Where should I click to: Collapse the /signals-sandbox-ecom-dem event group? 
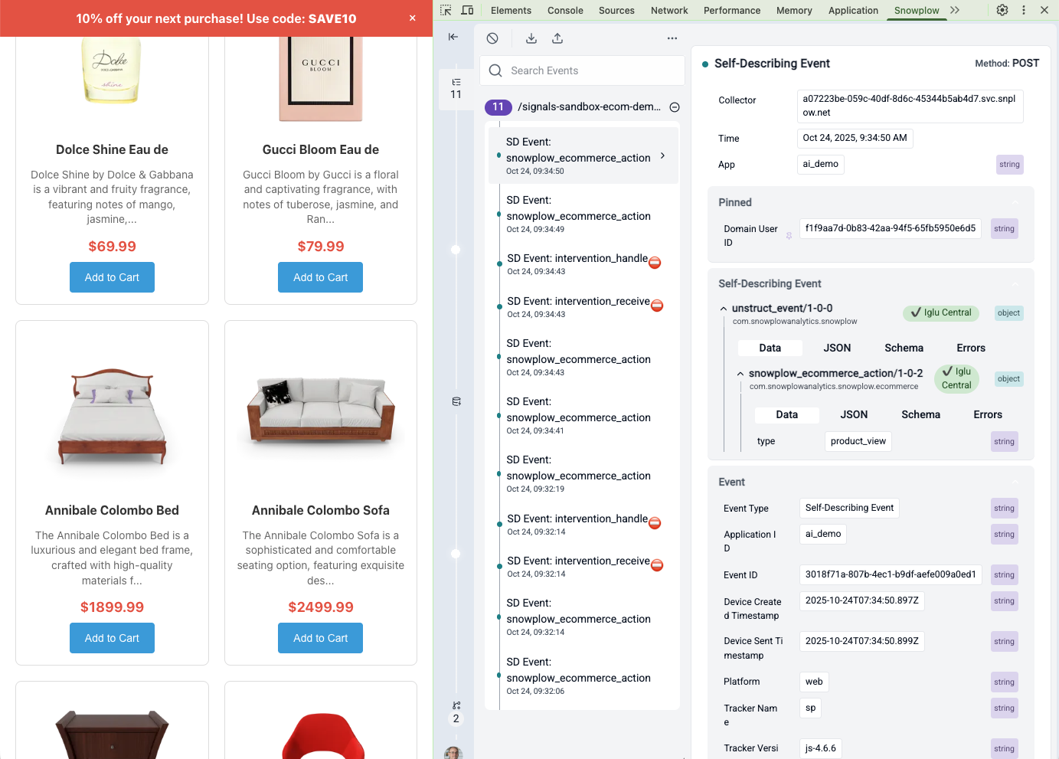(675, 107)
